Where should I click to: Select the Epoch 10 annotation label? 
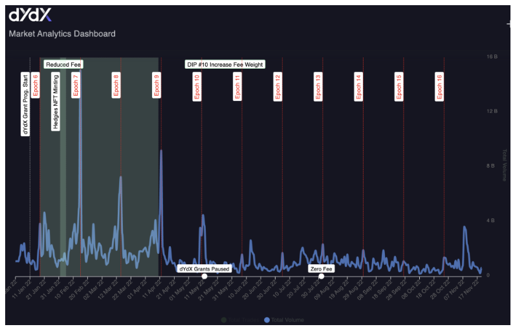(x=197, y=87)
